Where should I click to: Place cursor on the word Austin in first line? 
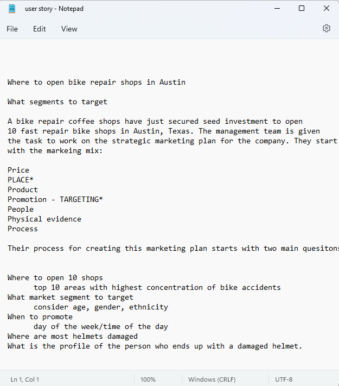(172, 82)
